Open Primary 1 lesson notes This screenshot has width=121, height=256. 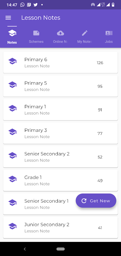60,109
